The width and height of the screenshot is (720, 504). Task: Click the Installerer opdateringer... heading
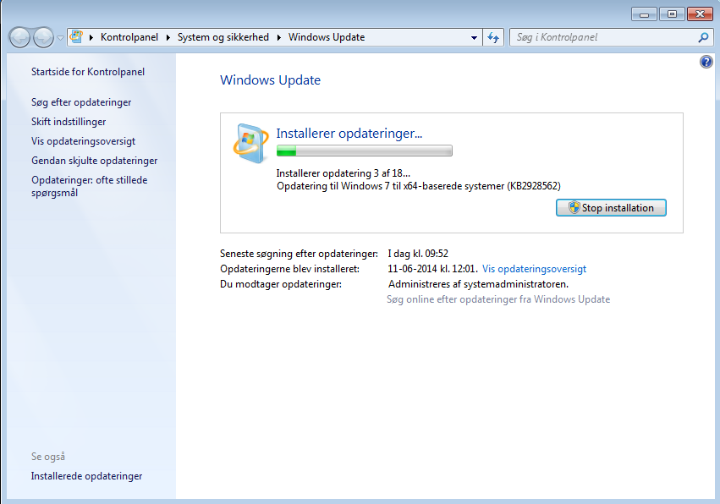pos(349,134)
